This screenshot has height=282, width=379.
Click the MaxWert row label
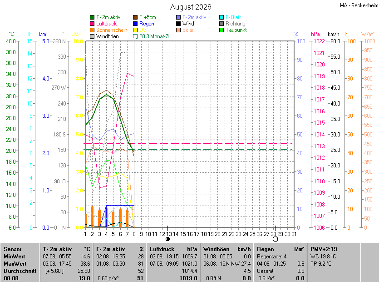pyautogui.click(x=15, y=264)
